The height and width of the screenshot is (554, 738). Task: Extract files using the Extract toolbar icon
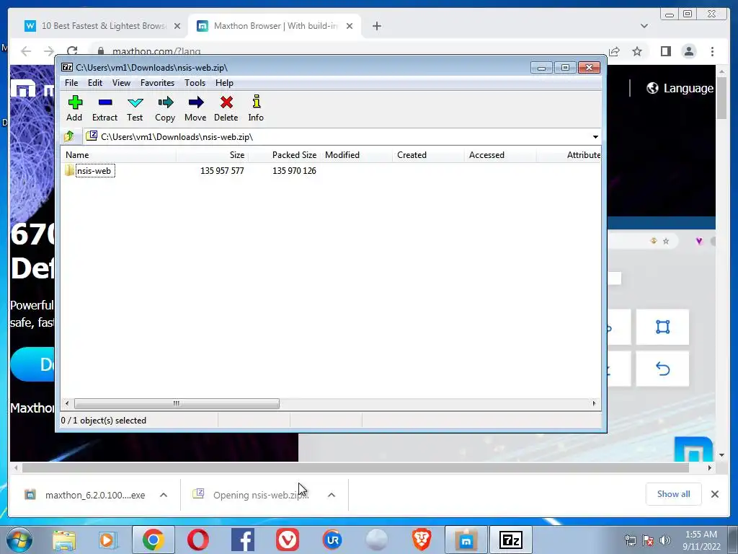(x=105, y=108)
